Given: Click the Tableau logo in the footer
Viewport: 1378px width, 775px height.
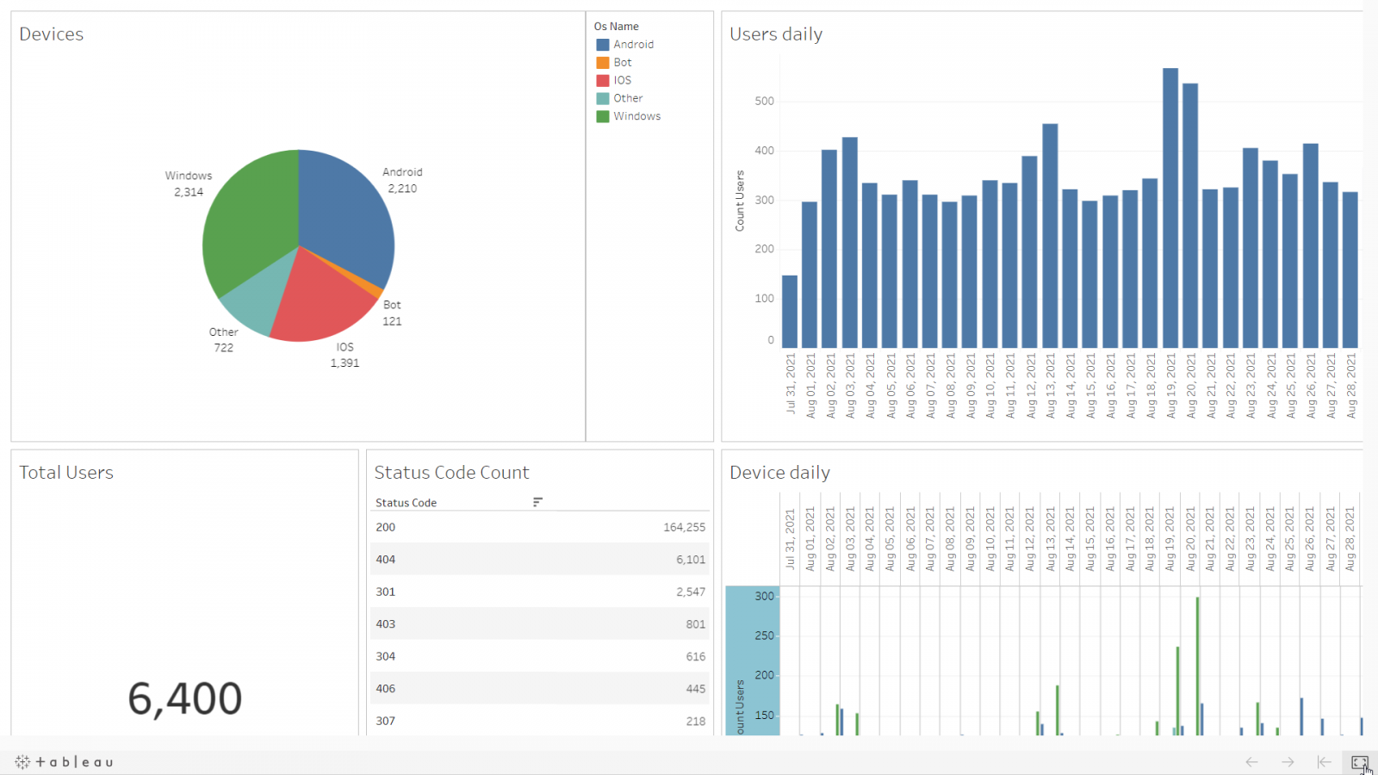Looking at the screenshot, I should pyautogui.click(x=65, y=762).
